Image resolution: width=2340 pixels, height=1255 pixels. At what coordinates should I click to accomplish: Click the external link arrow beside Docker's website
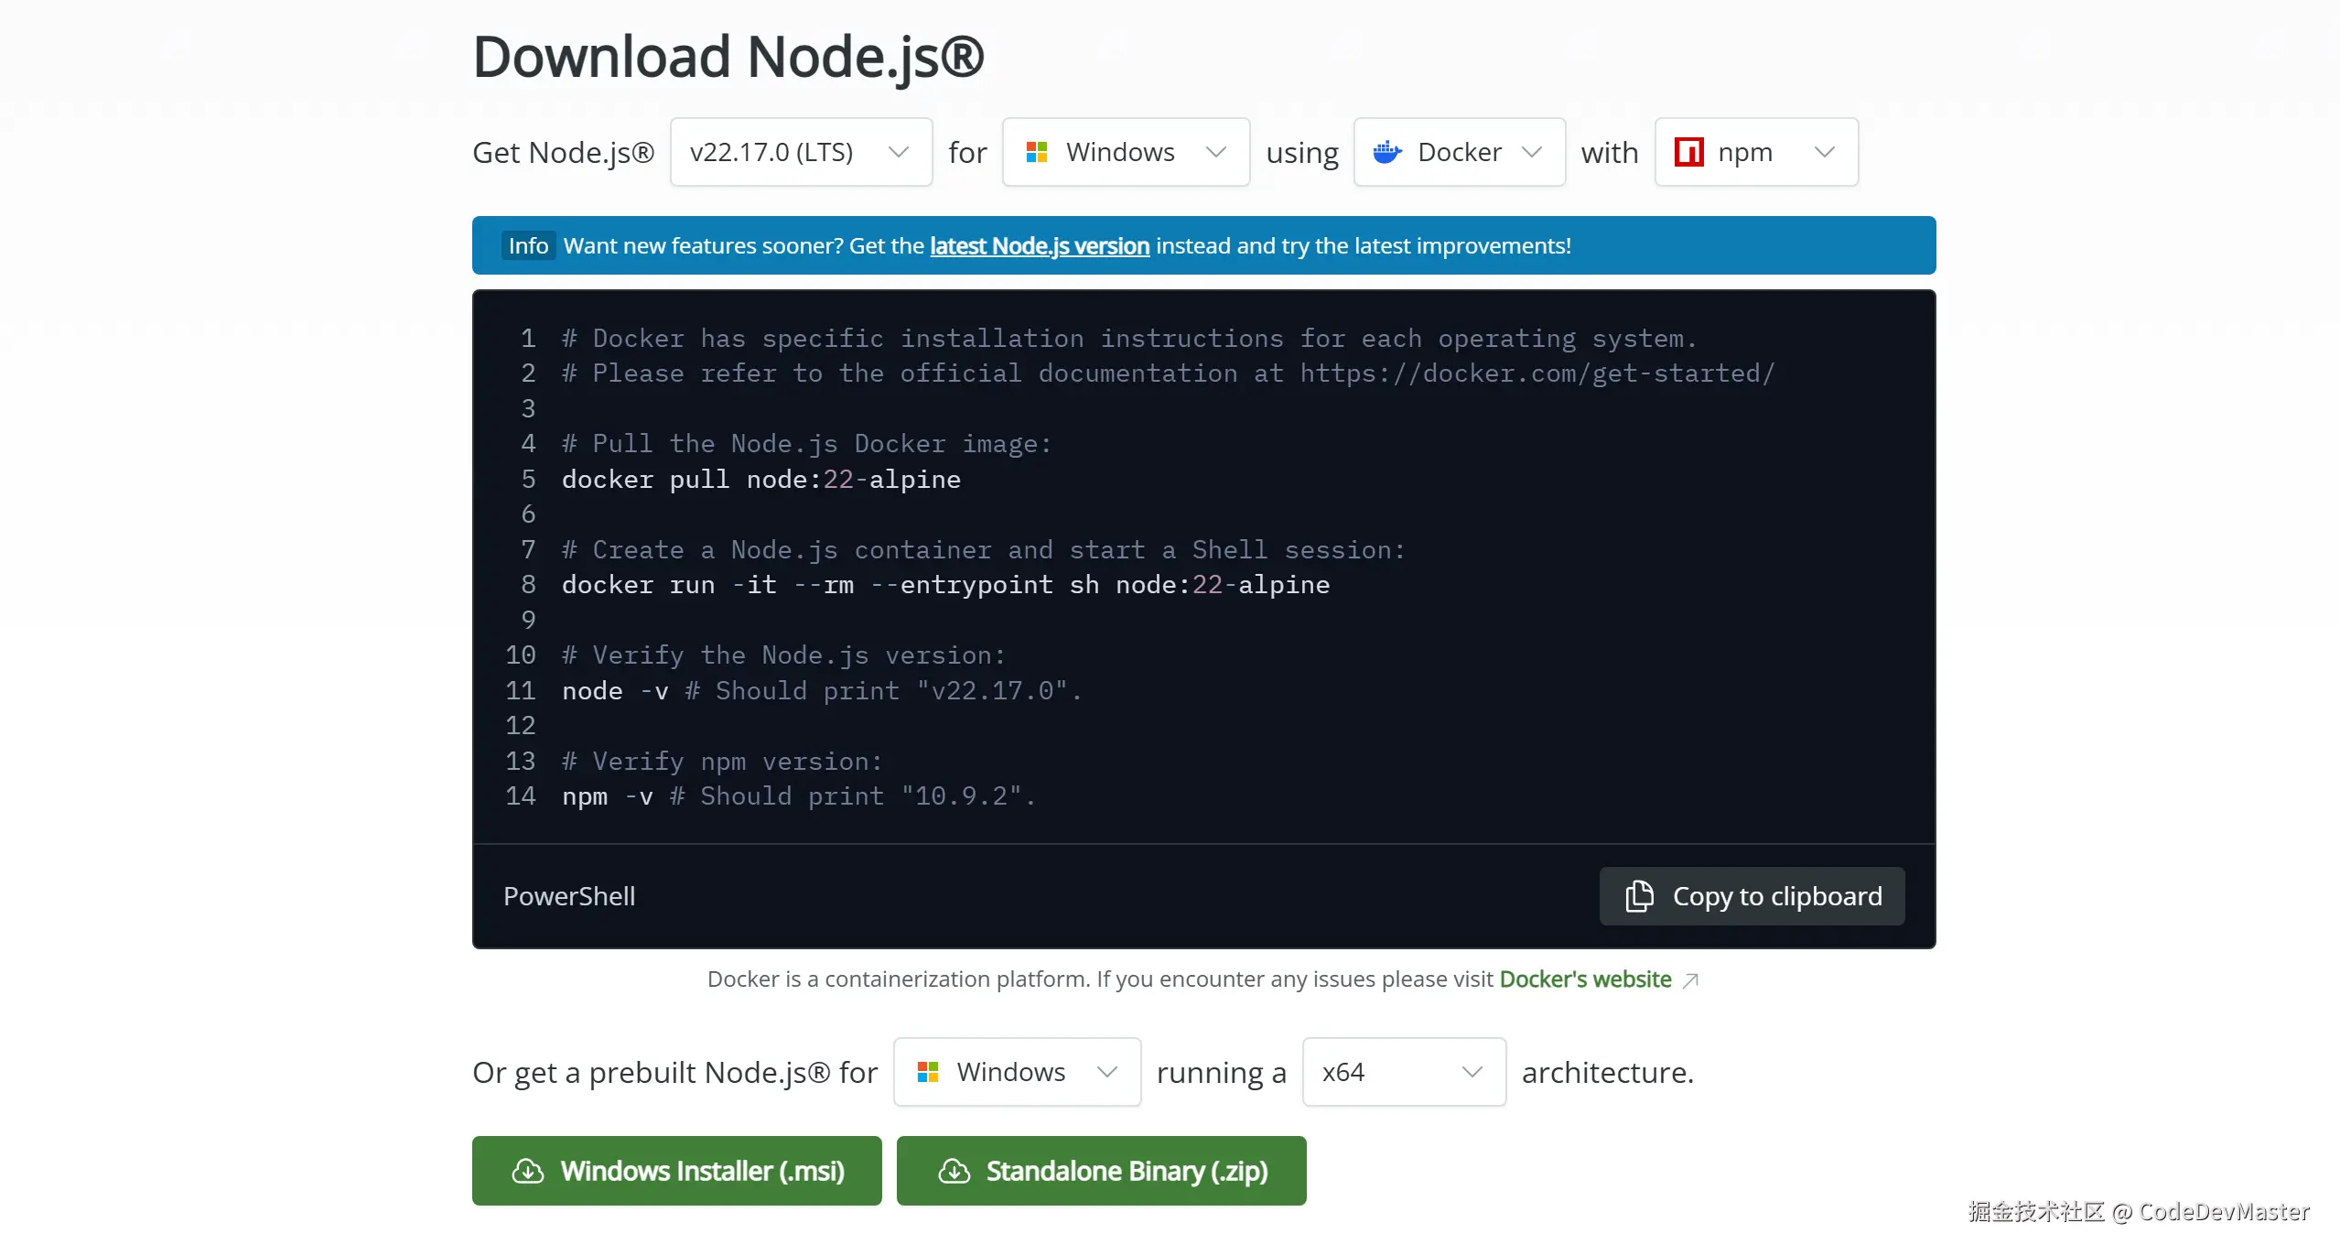[x=1690, y=980]
